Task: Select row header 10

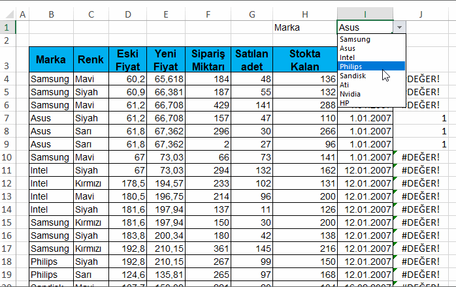Action: pyautogui.click(x=7, y=157)
